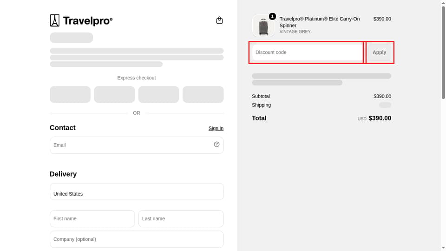Viewport: 446px width, 251px height.
Task: Focus the First name field
Action: (92, 219)
